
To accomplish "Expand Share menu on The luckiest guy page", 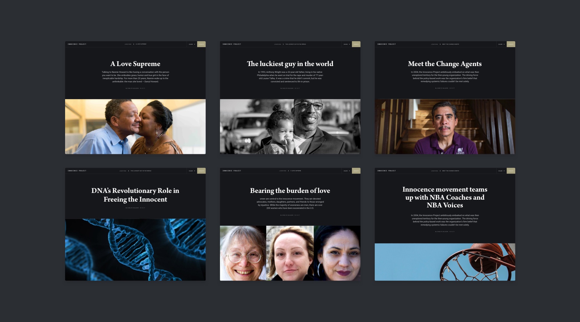I will coord(346,44).
